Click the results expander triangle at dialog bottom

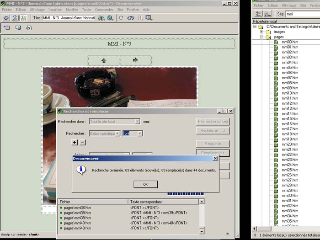click(228, 234)
